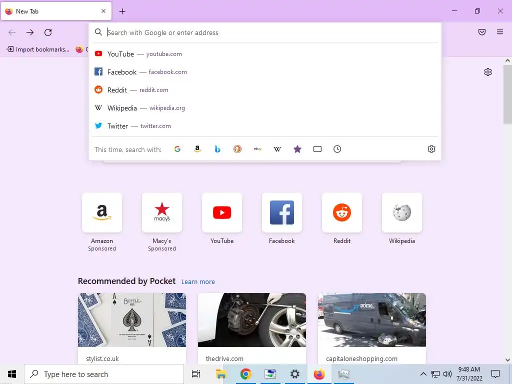The height and width of the screenshot is (384, 512).
Task: Click the taskbar search box
Action: pyautogui.click(x=104, y=374)
